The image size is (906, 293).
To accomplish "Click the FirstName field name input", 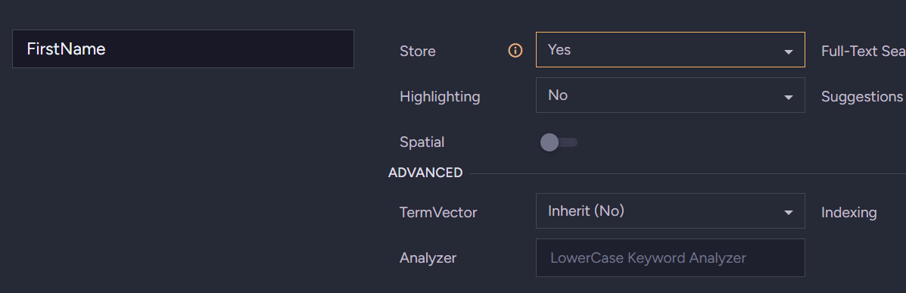I will tap(182, 48).
